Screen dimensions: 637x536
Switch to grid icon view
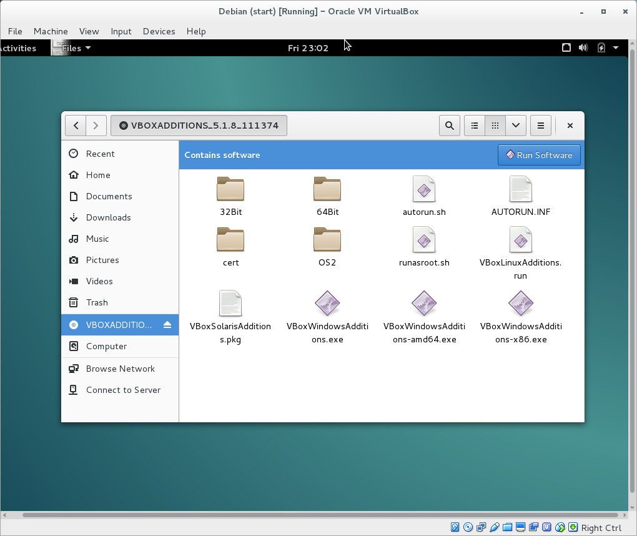pyautogui.click(x=495, y=126)
